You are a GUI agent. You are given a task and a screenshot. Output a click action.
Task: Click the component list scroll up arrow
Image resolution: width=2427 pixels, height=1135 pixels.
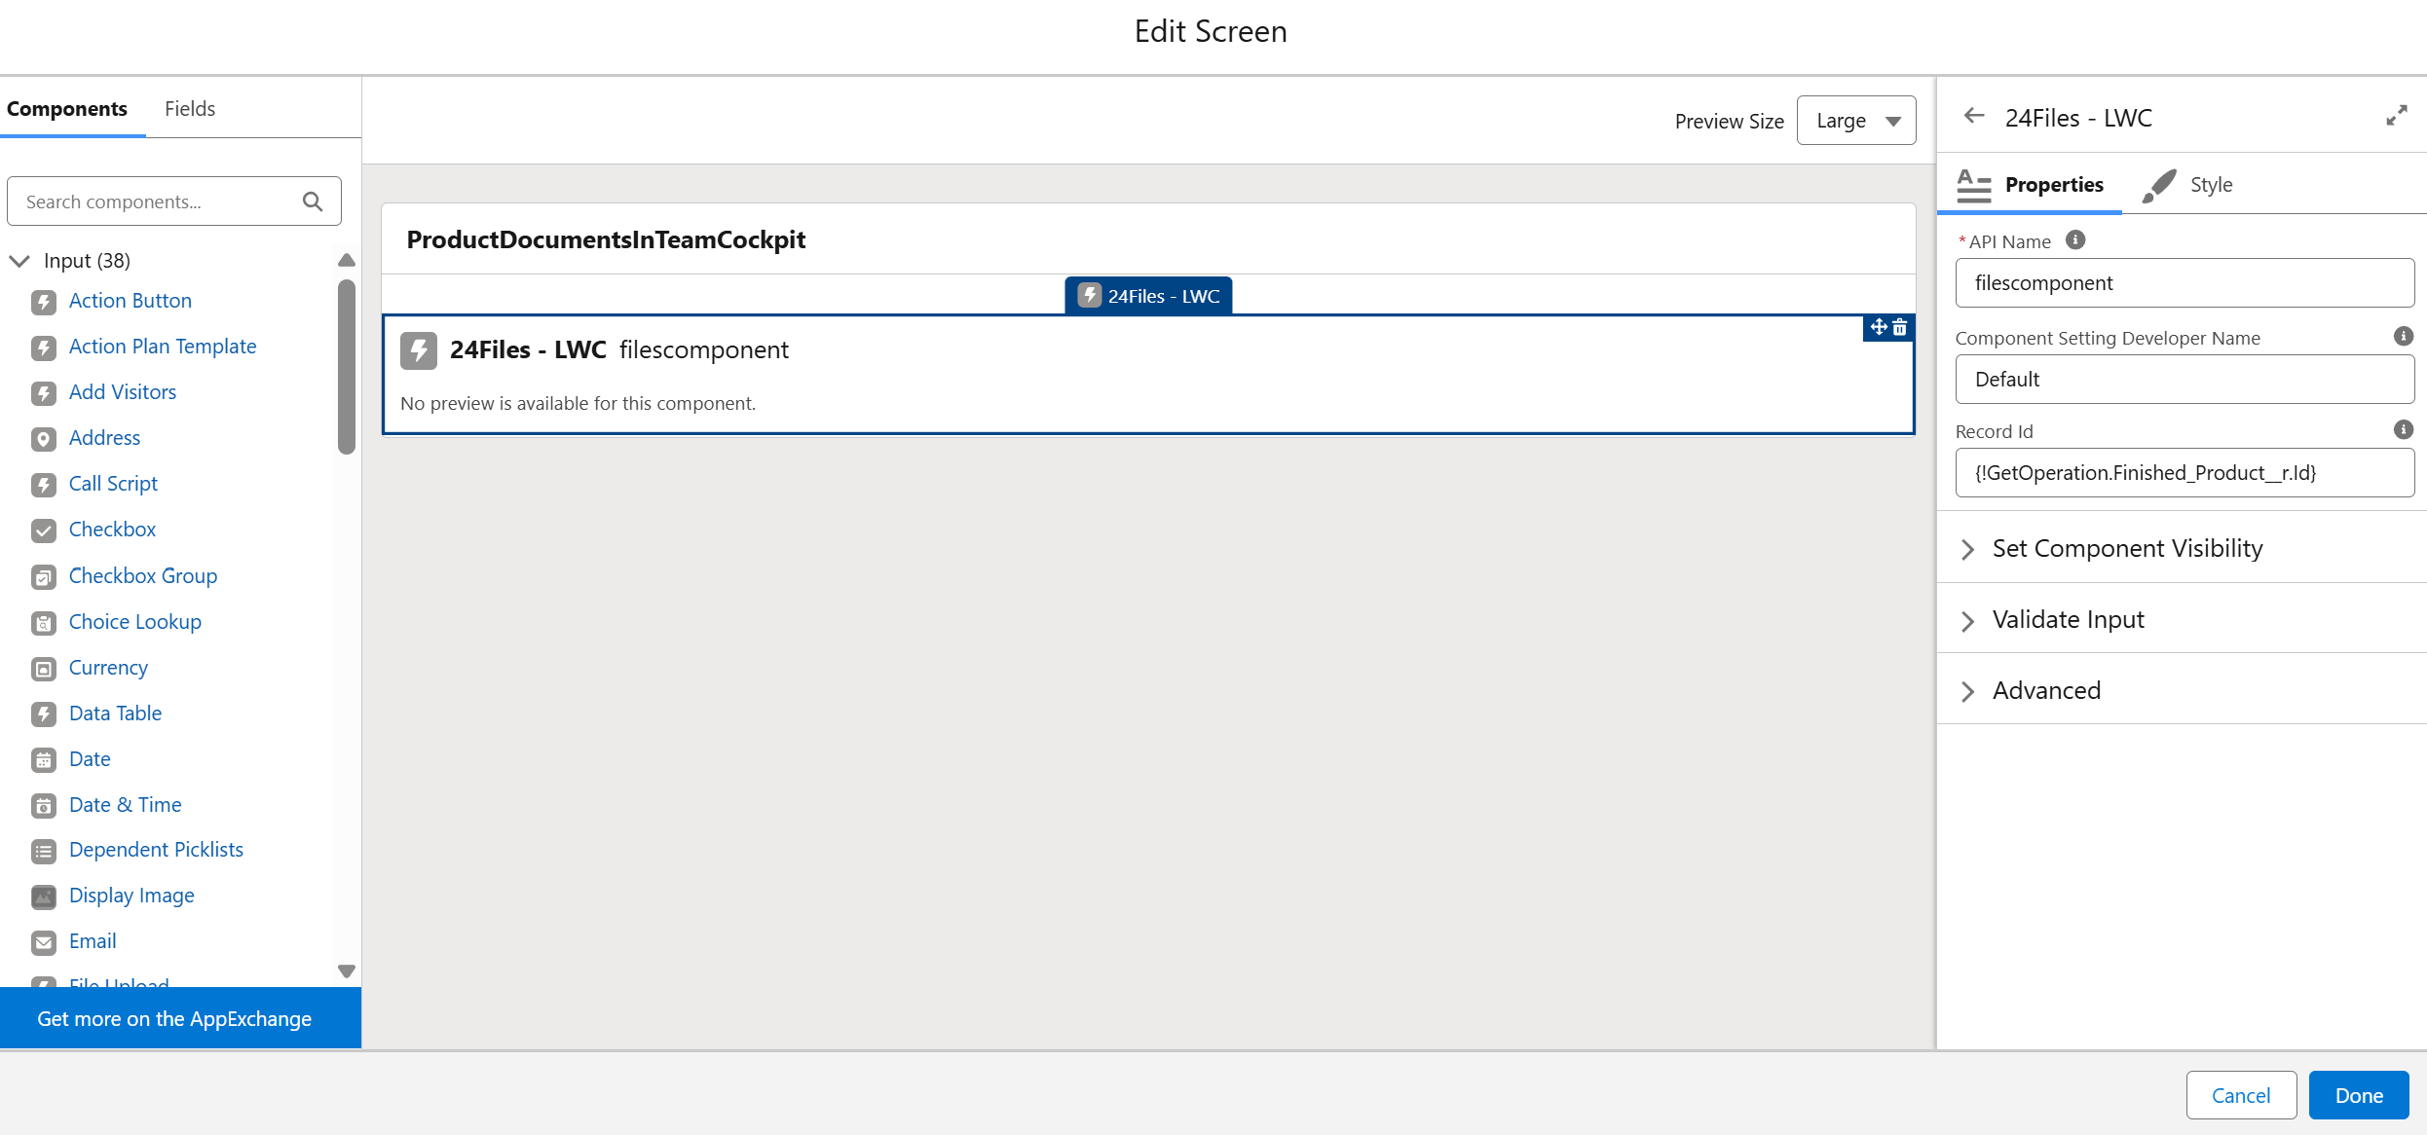coord(347,260)
